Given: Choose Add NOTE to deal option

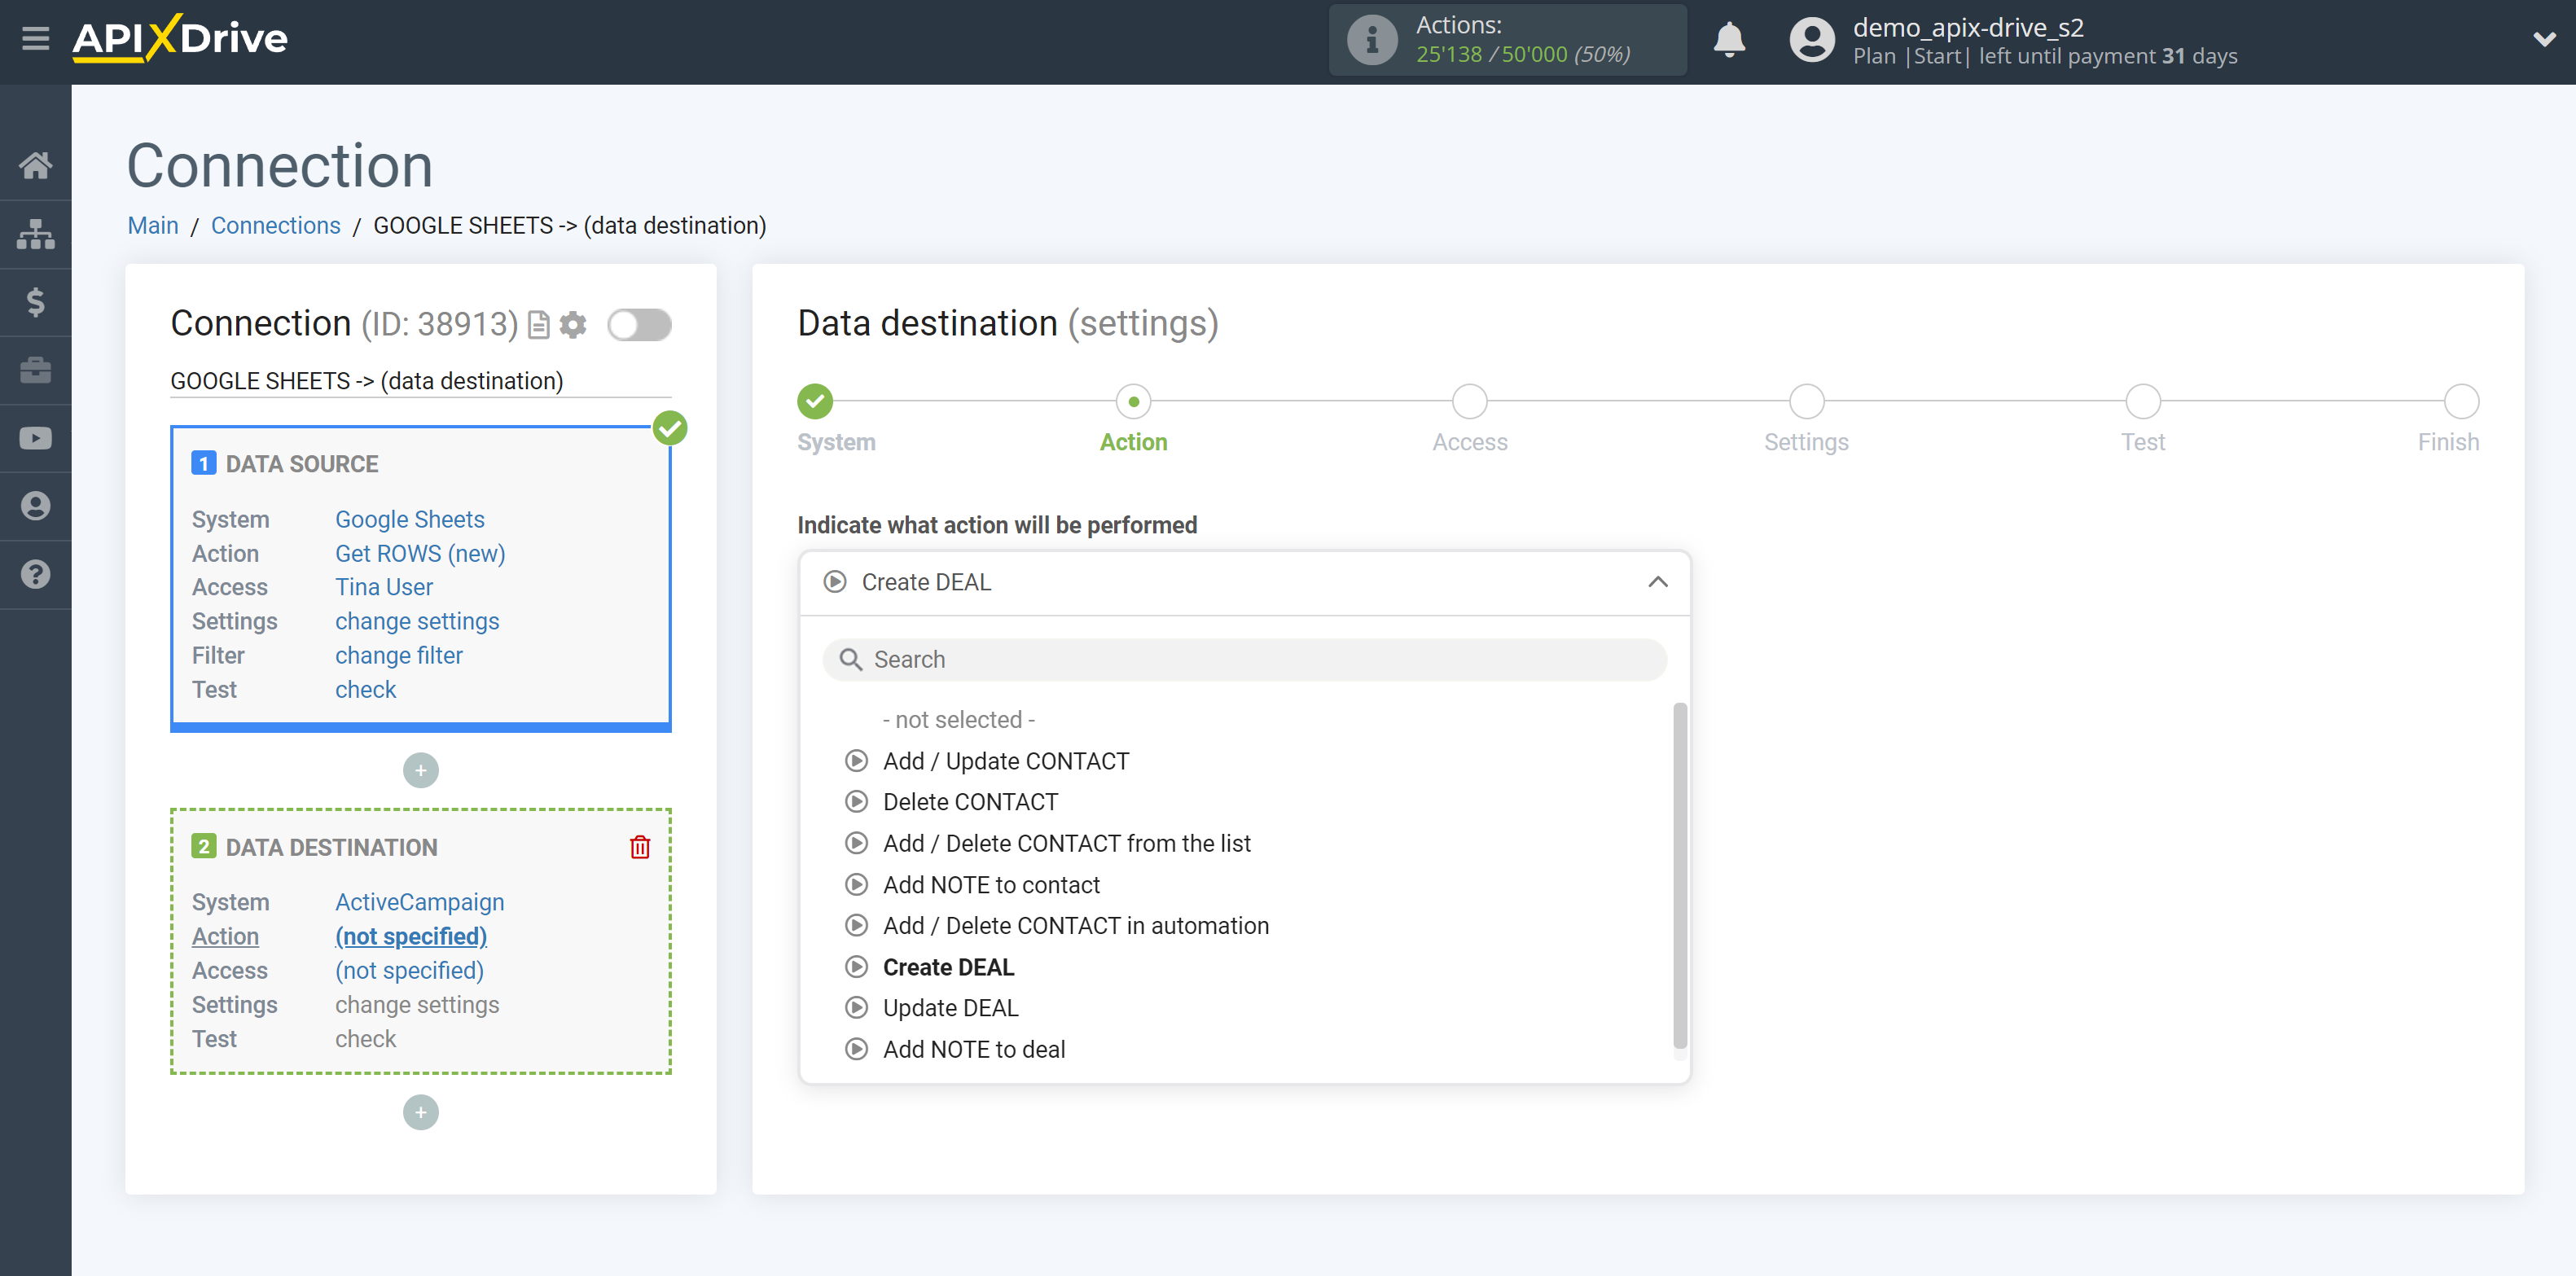Looking at the screenshot, I should [x=974, y=1049].
